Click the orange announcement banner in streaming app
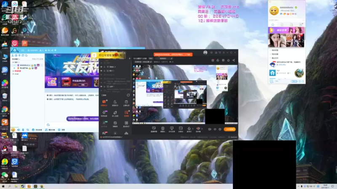Image resolution: width=337 pixels, height=189 pixels. (x=173, y=55)
